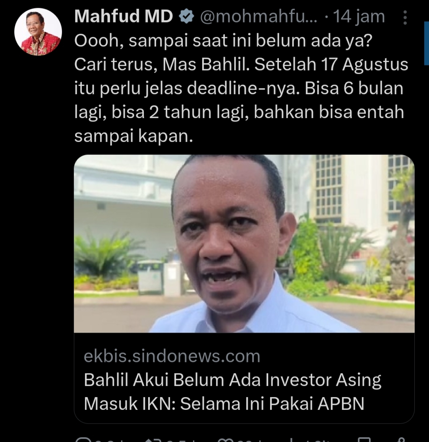Tap the reply speech bubble icon
This screenshot has height=442, width=429.
click(81, 439)
